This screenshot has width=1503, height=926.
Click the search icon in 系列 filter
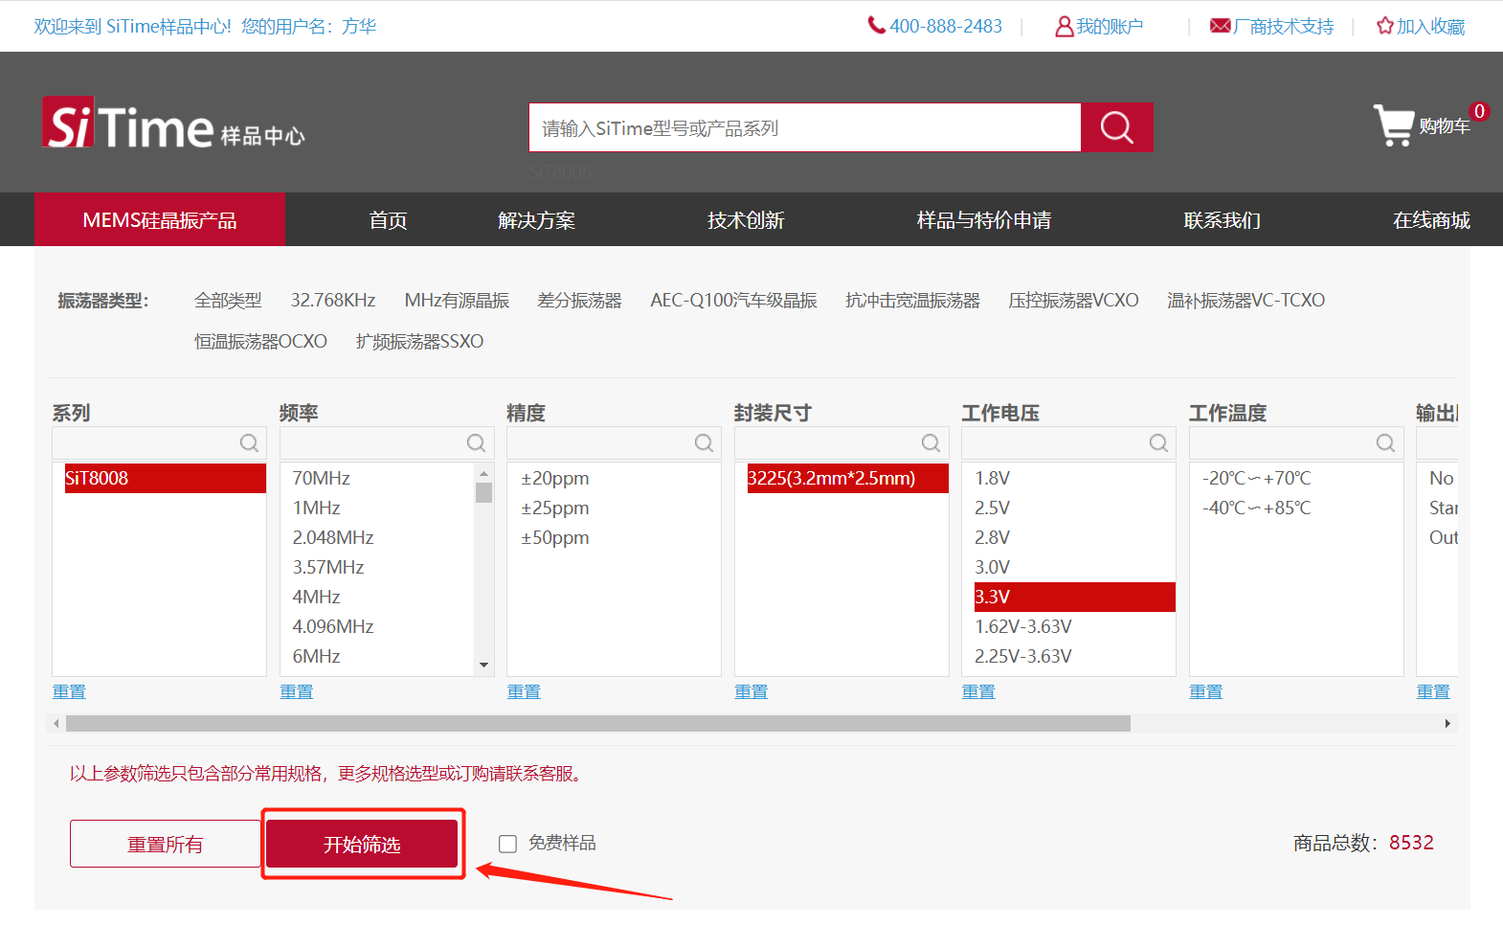tap(249, 442)
